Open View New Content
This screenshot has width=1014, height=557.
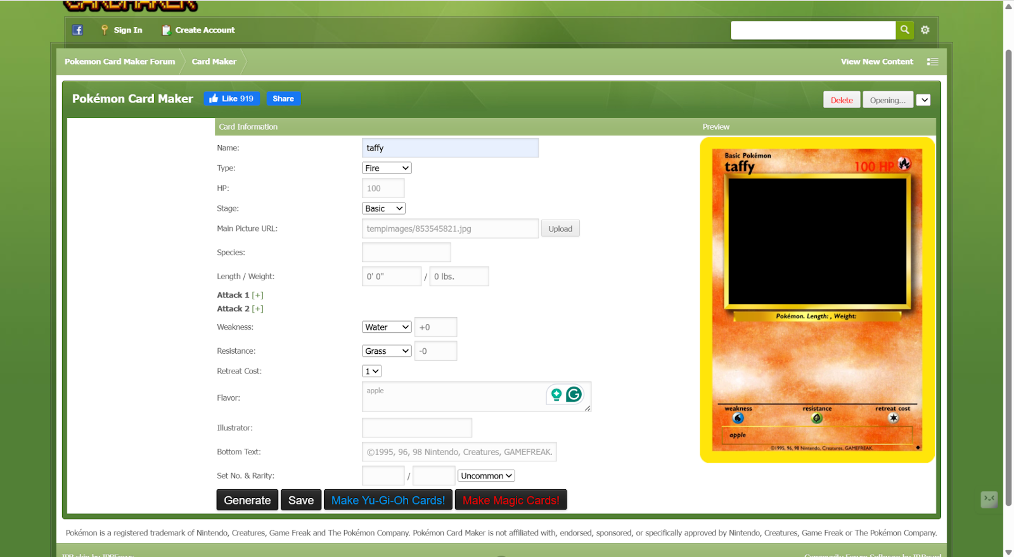pyautogui.click(x=876, y=61)
